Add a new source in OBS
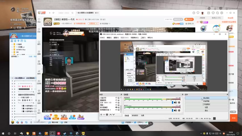The width and height of the screenshot is (242, 136). coord(101,115)
